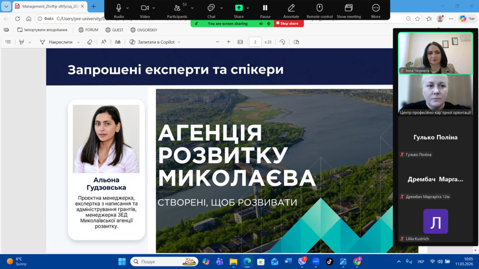Open TikTok from the taskbar
This screenshot has width=479, height=269.
(329, 261)
